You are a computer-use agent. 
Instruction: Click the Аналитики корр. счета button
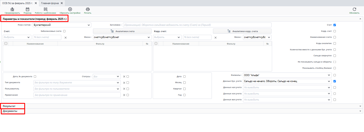click(242, 31)
